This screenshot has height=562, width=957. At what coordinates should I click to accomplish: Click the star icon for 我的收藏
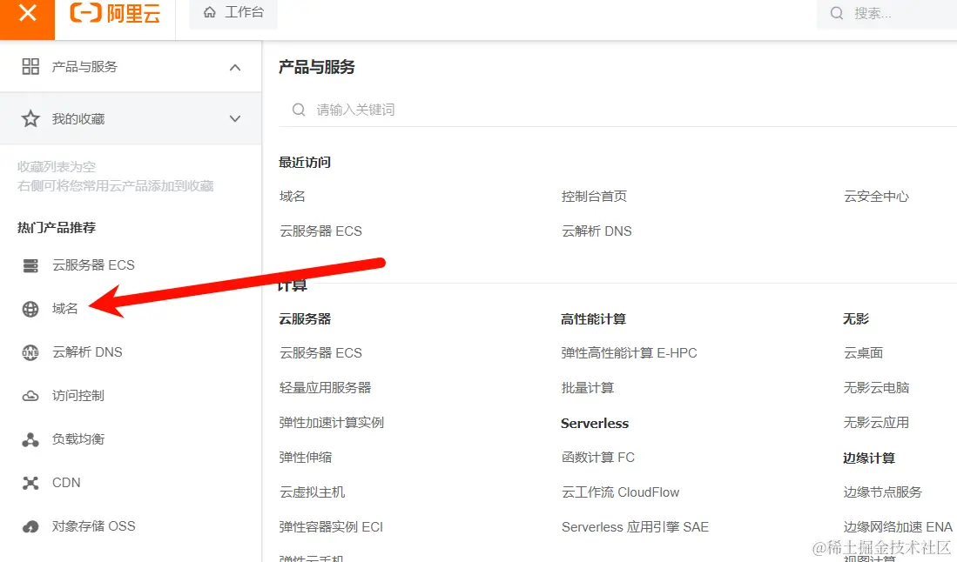pos(30,118)
